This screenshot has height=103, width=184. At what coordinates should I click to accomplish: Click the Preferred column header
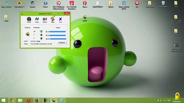[37, 27]
